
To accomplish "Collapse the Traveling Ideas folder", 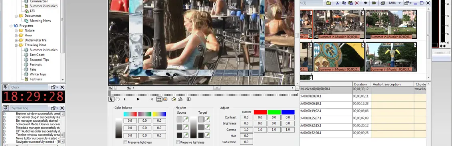I will pyautogui.click(x=16, y=45).
